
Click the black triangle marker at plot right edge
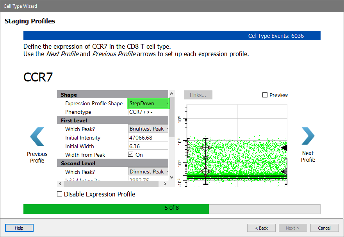284,148
